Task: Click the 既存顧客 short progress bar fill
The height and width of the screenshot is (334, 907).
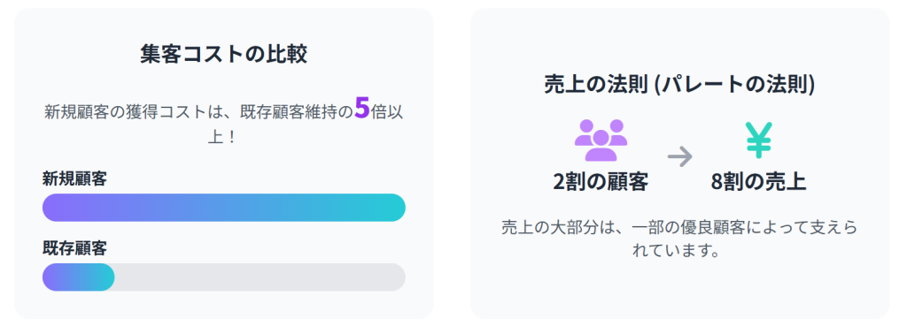Action: [x=78, y=277]
